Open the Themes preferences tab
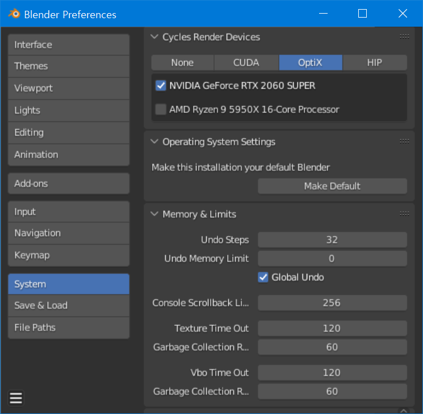 [x=69, y=66]
